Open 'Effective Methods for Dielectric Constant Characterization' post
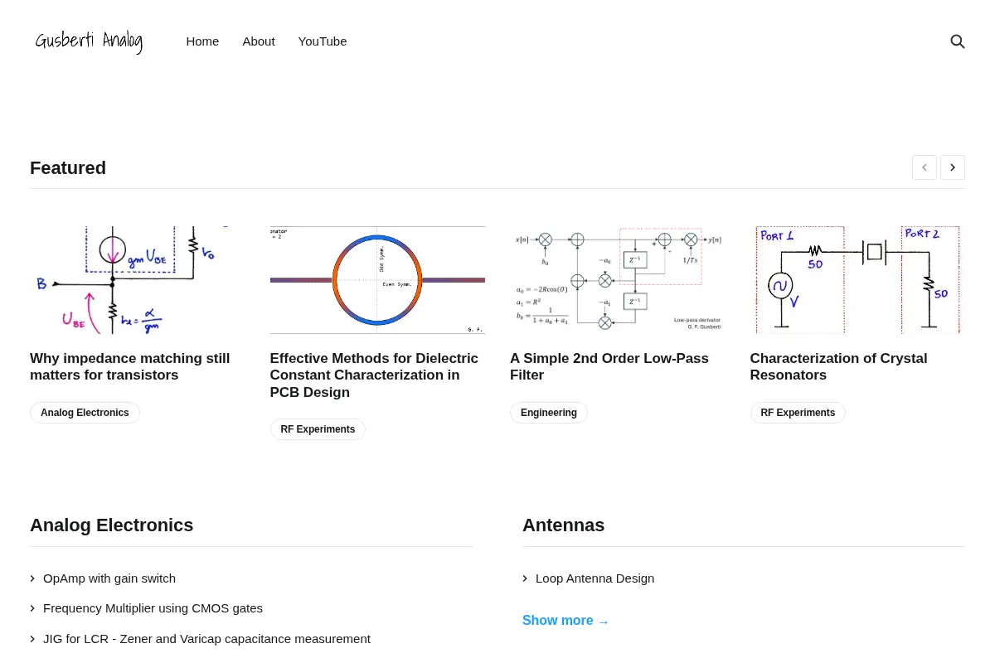Viewport: 995px width, 663px height. pos(374,375)
